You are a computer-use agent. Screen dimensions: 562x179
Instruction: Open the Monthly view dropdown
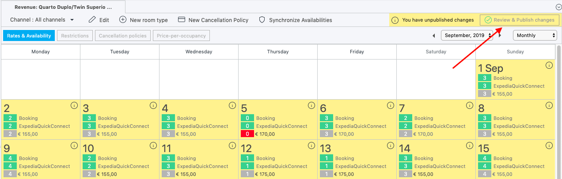point(535,35)
